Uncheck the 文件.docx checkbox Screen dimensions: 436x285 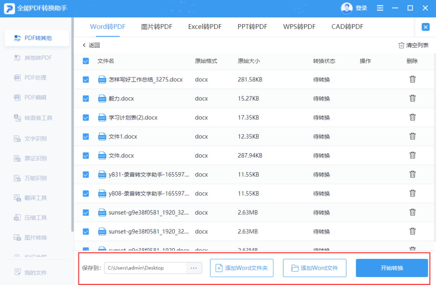[x=86, y=156]
